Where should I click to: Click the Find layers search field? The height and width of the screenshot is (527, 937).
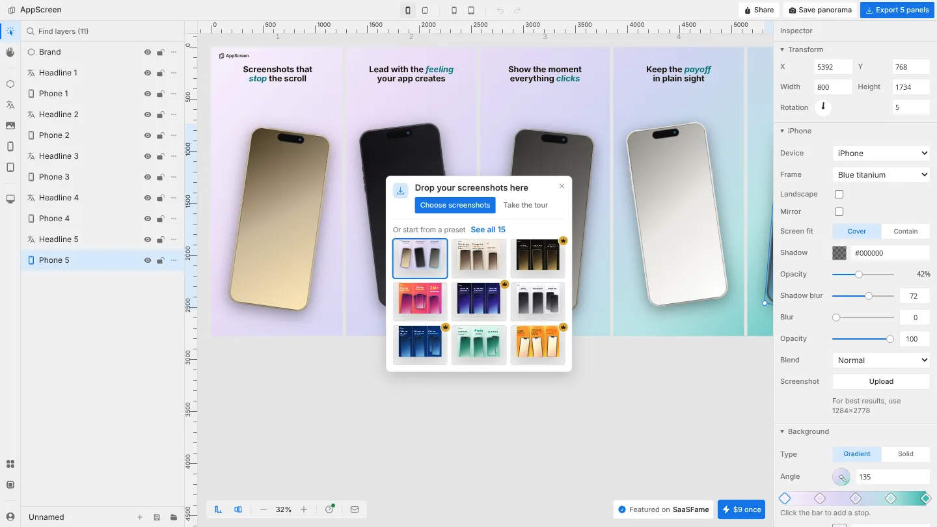click(103, 31)
